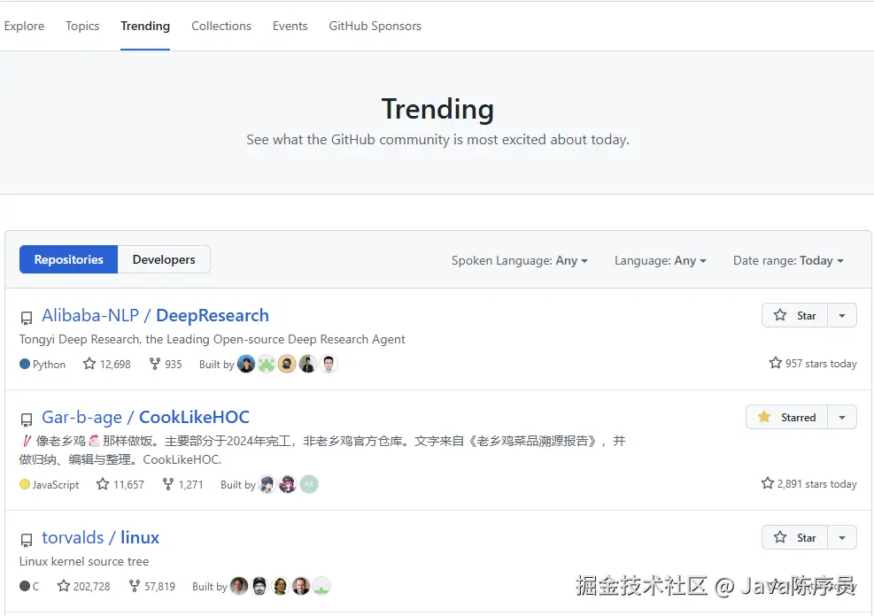Click the yellow star in Starred button
Screen dimensions: 874x616
(764, 417)
